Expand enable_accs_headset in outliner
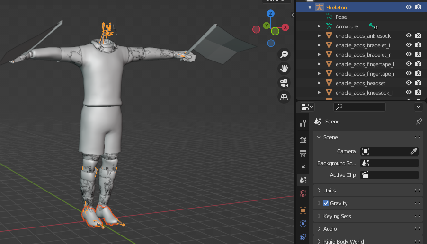Screen dimensions: 427x244 [x=320, y=83]
